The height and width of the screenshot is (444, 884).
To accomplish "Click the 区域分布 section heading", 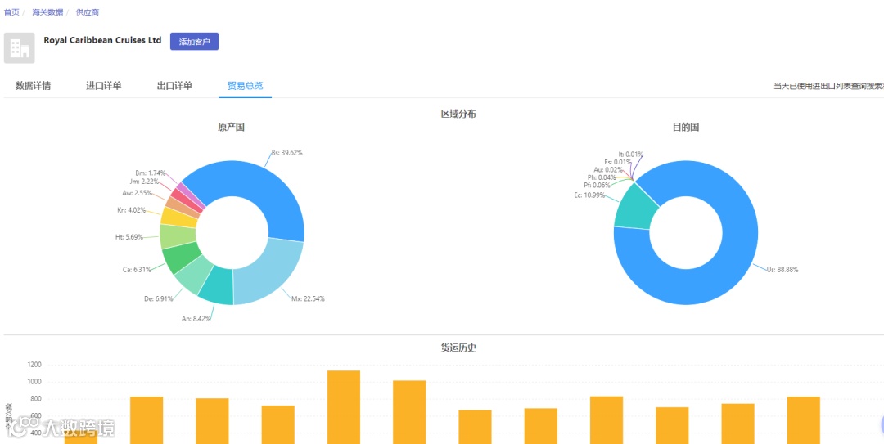I will (458, 114).
